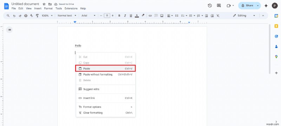Choose Paste without formatting
Viewport: 281px width, 126px height.
[105, 75]
